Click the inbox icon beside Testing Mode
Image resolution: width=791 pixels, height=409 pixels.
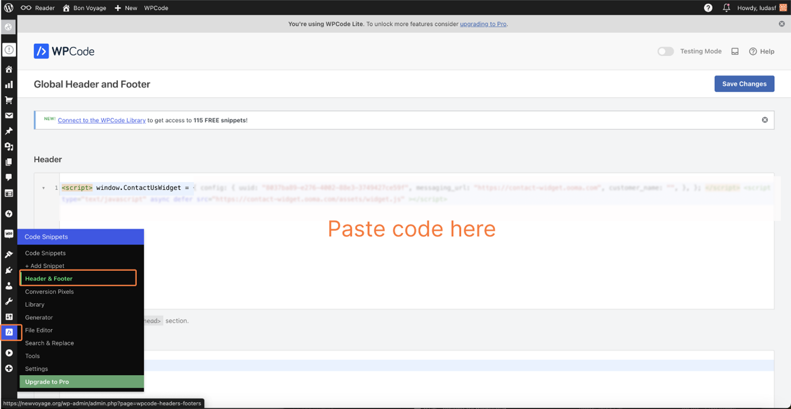pyautogui.click(x=735, y=51)
